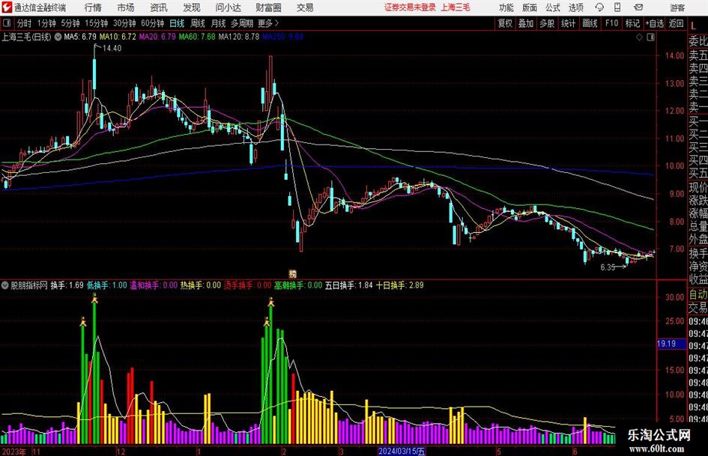This screenshot has height=456, width=708.
Task: Click the MA5: 6.79 indicator value
Action: tap(80, 37)
